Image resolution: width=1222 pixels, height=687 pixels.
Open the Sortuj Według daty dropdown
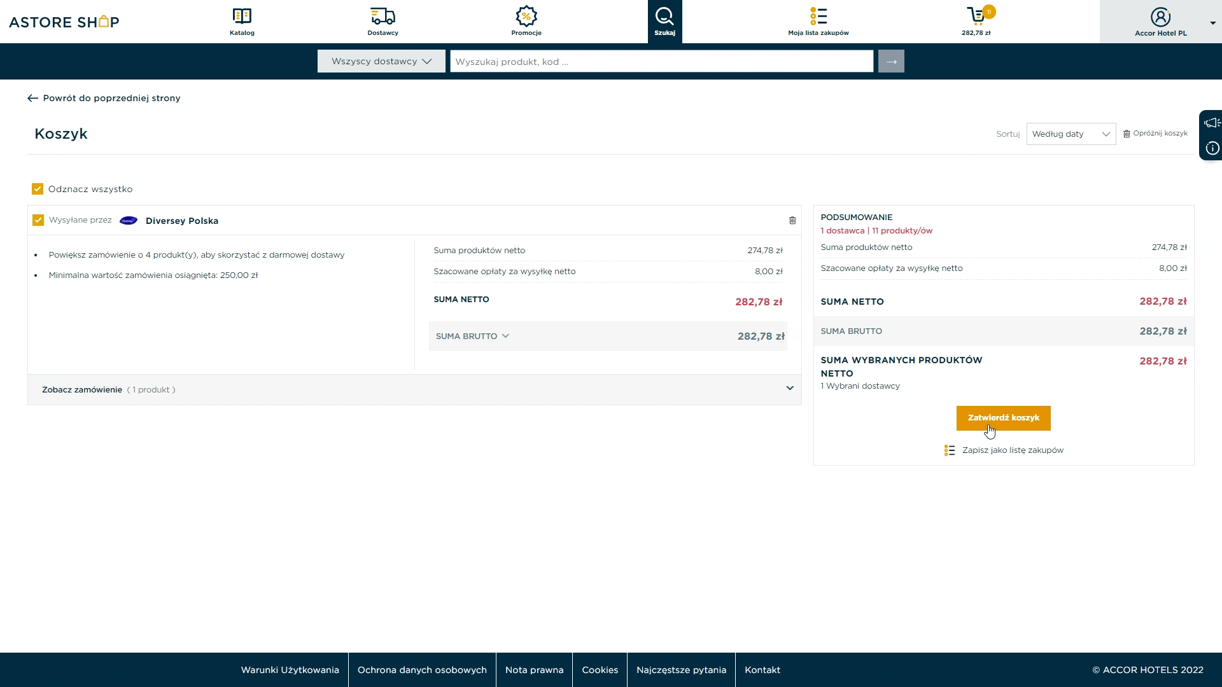[x=1071, y=134]
